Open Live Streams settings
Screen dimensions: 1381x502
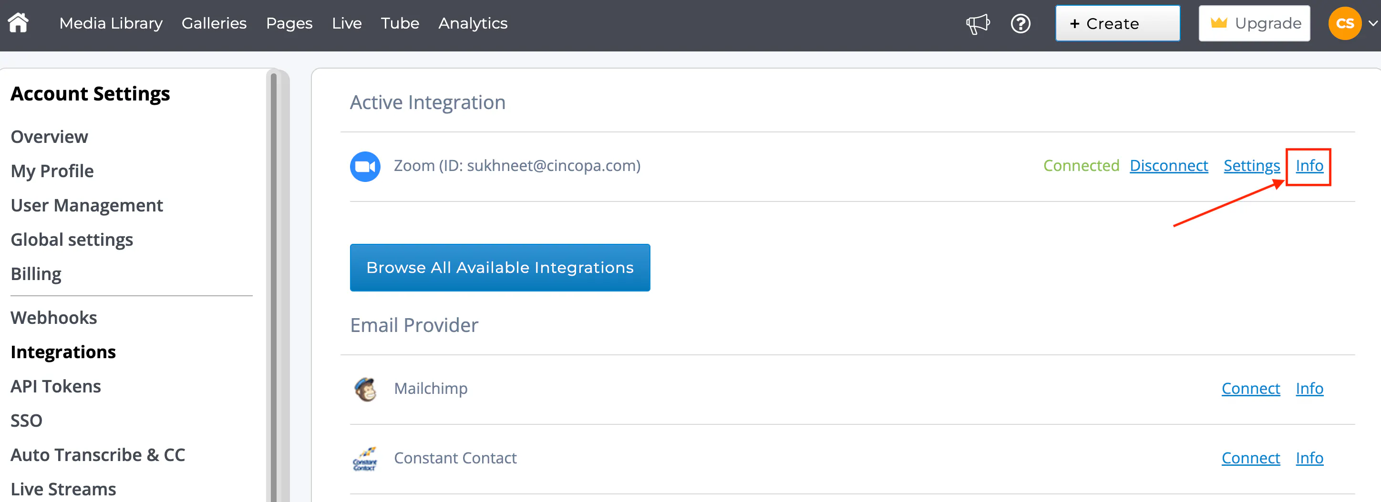[x=63, y=489]
